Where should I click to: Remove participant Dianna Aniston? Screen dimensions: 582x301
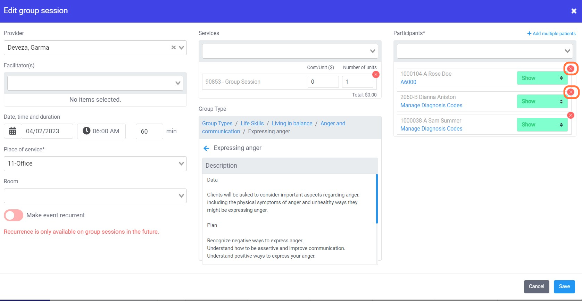[571, 92]
